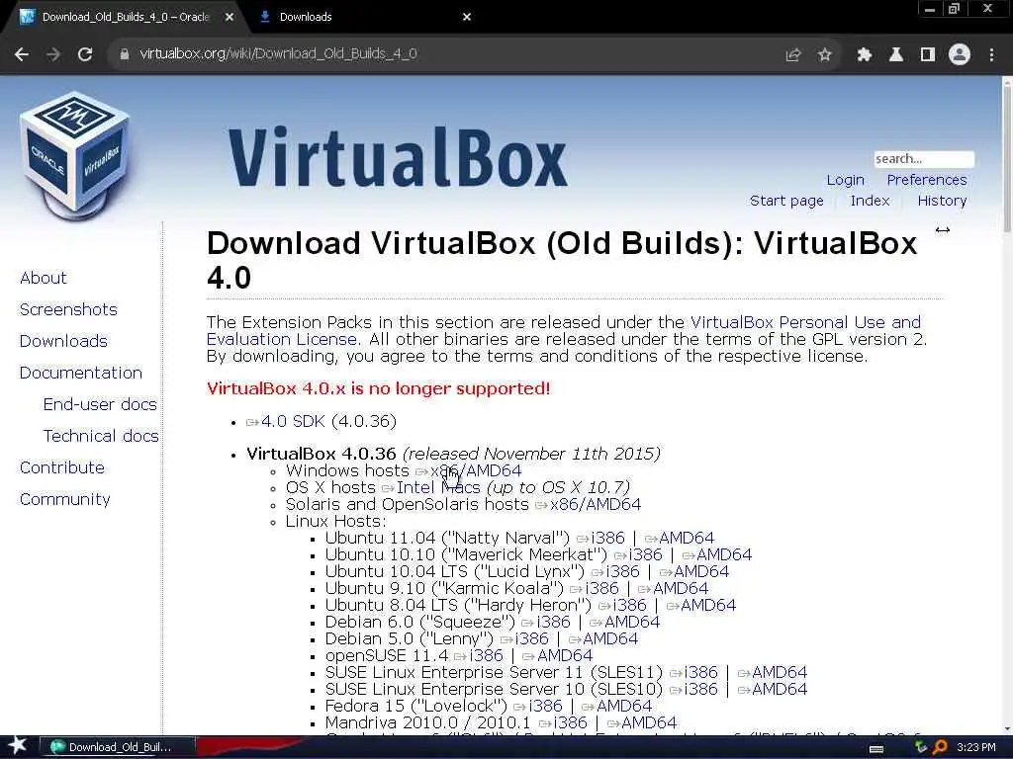The height and width of the screenshot is (759, 1013).
Task: Click the browser forward arrow
Action: (53, 55)
